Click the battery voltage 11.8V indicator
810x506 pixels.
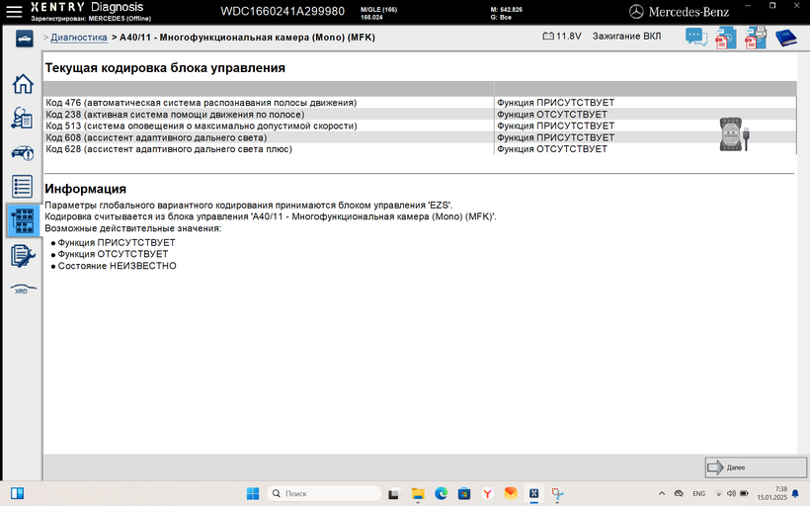[561, 37]
